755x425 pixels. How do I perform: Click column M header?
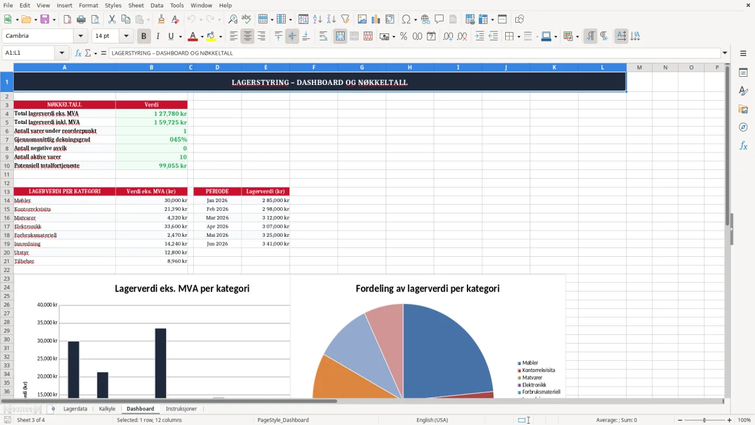pos(639,67)
